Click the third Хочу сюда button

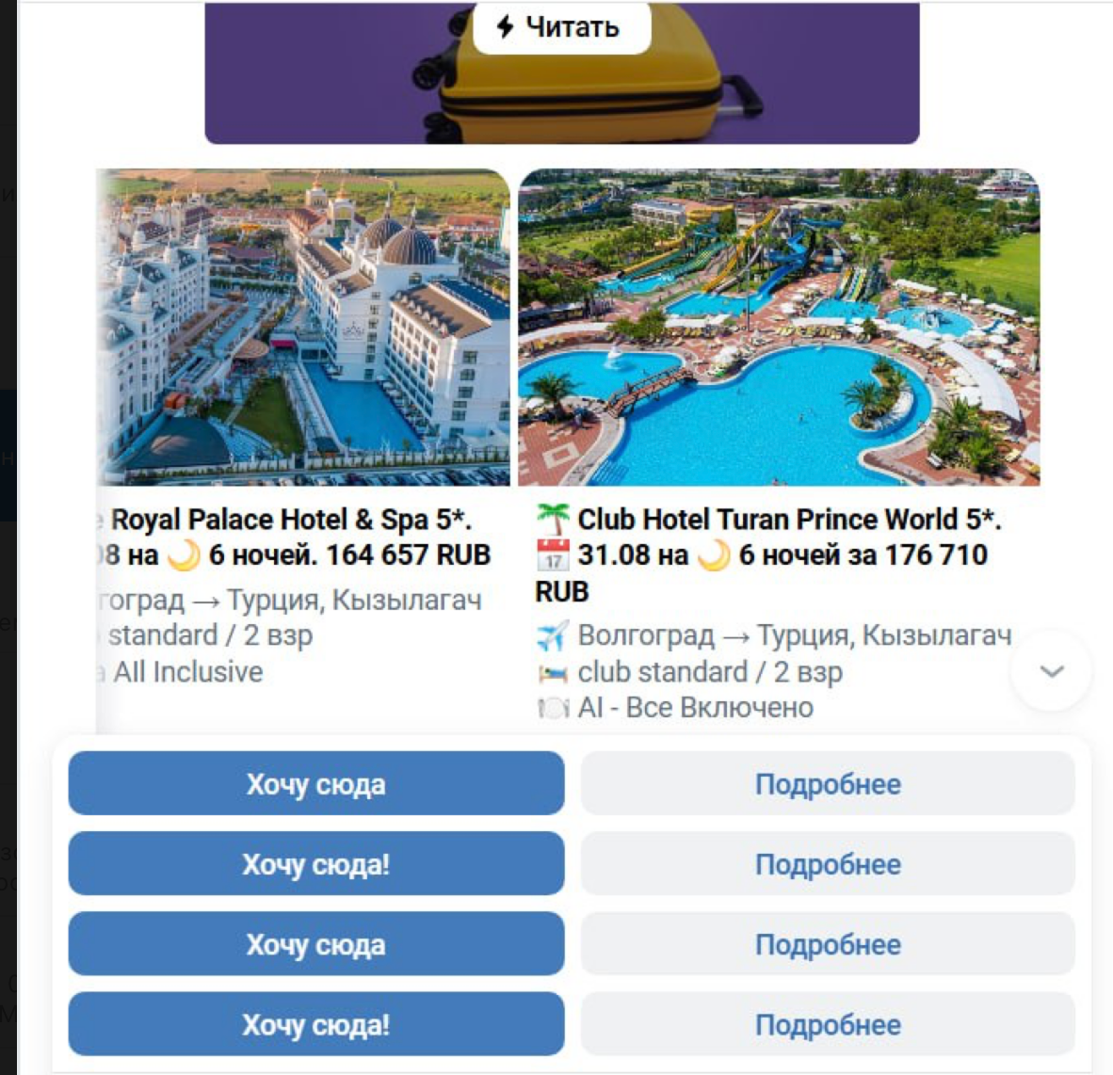[316, 944]
